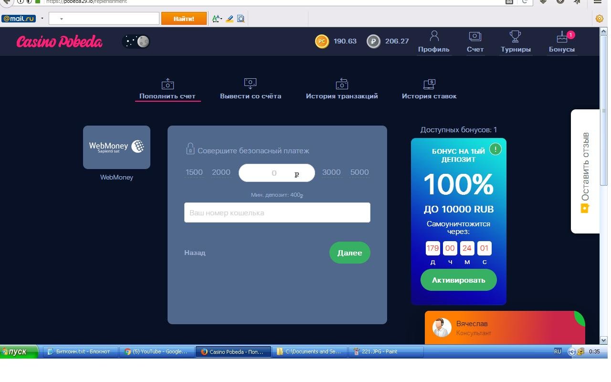611x382 pixels.
Task: Open the Оставить отзыв feedback side tab
Action: 585,171
